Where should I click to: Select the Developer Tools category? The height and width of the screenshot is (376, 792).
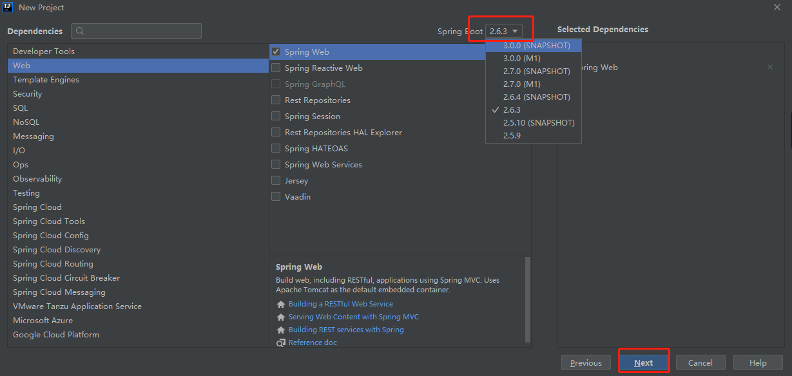coord(138,52)
